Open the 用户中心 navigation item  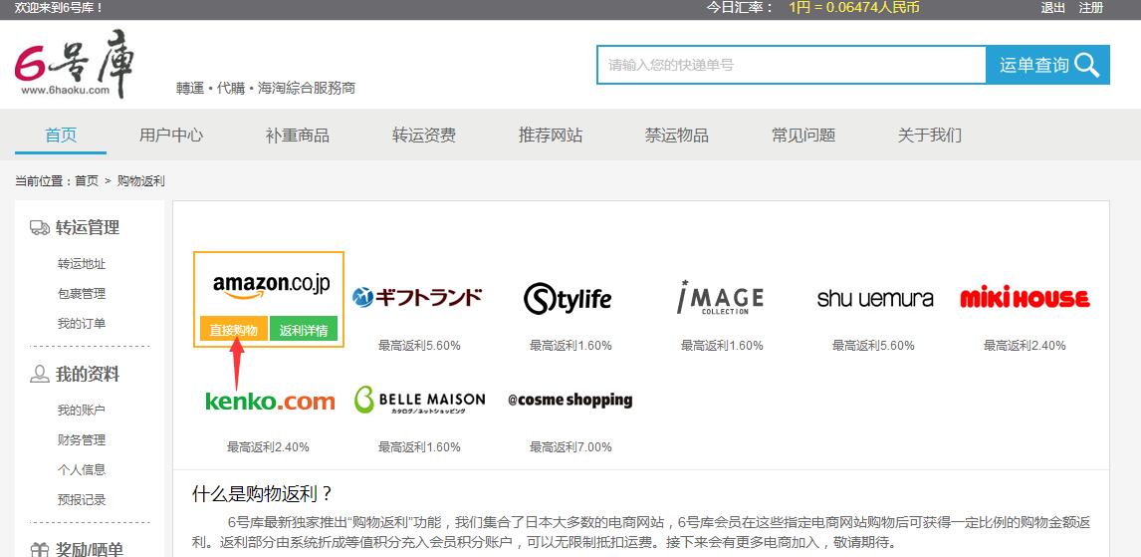click(x=171, y=135)
